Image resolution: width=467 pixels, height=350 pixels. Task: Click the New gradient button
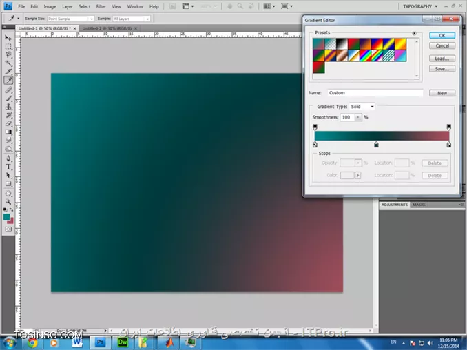click(x=442, y=93)
